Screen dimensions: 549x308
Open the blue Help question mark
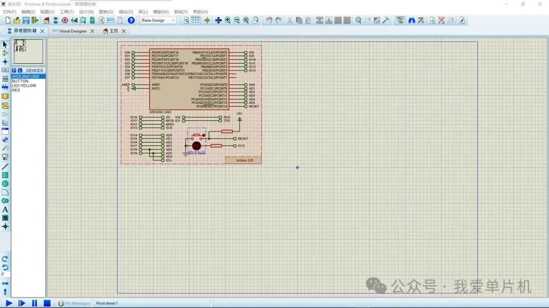(x=131, y=20)
